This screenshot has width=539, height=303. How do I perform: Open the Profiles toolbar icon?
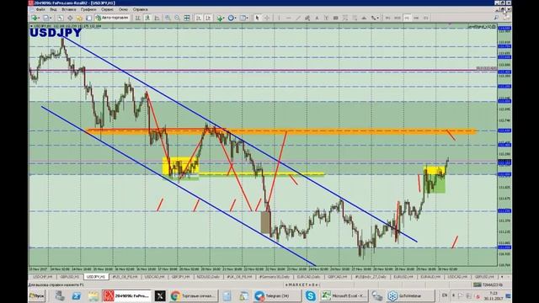pyautogui.click(x=45, y=18)
